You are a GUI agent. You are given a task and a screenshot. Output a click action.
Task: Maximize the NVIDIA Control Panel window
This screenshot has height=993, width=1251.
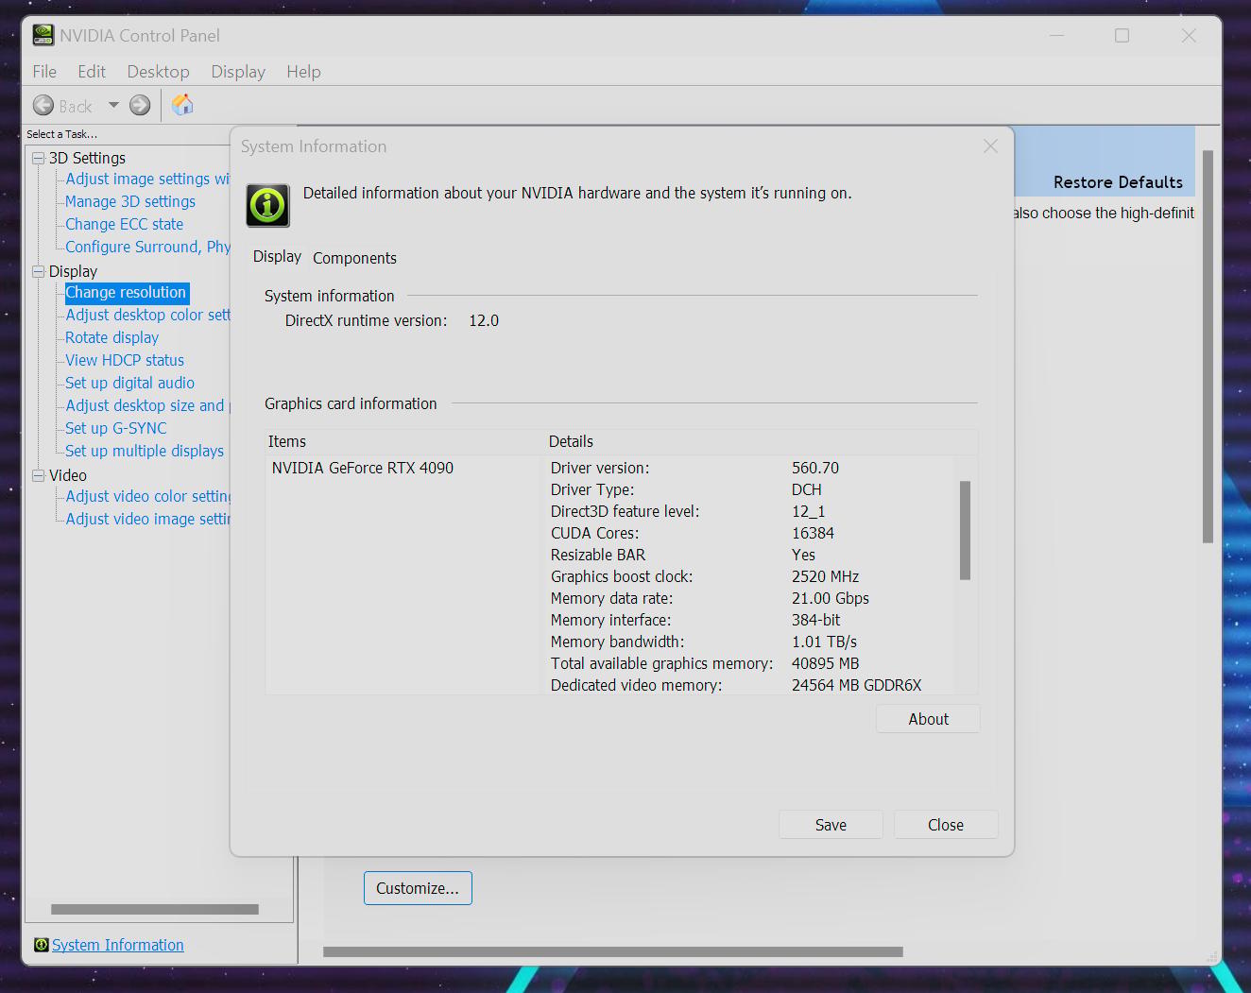coord(1122,35)
